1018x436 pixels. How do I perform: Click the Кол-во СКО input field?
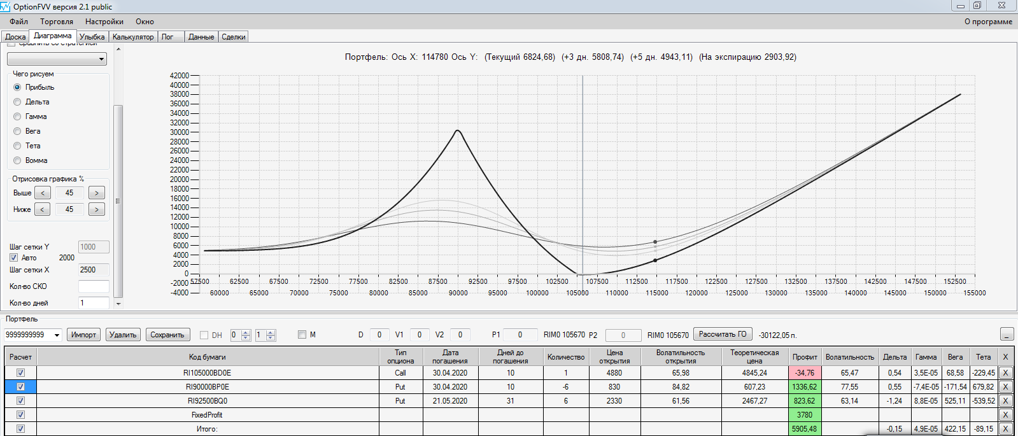click(x=94, y=286)
